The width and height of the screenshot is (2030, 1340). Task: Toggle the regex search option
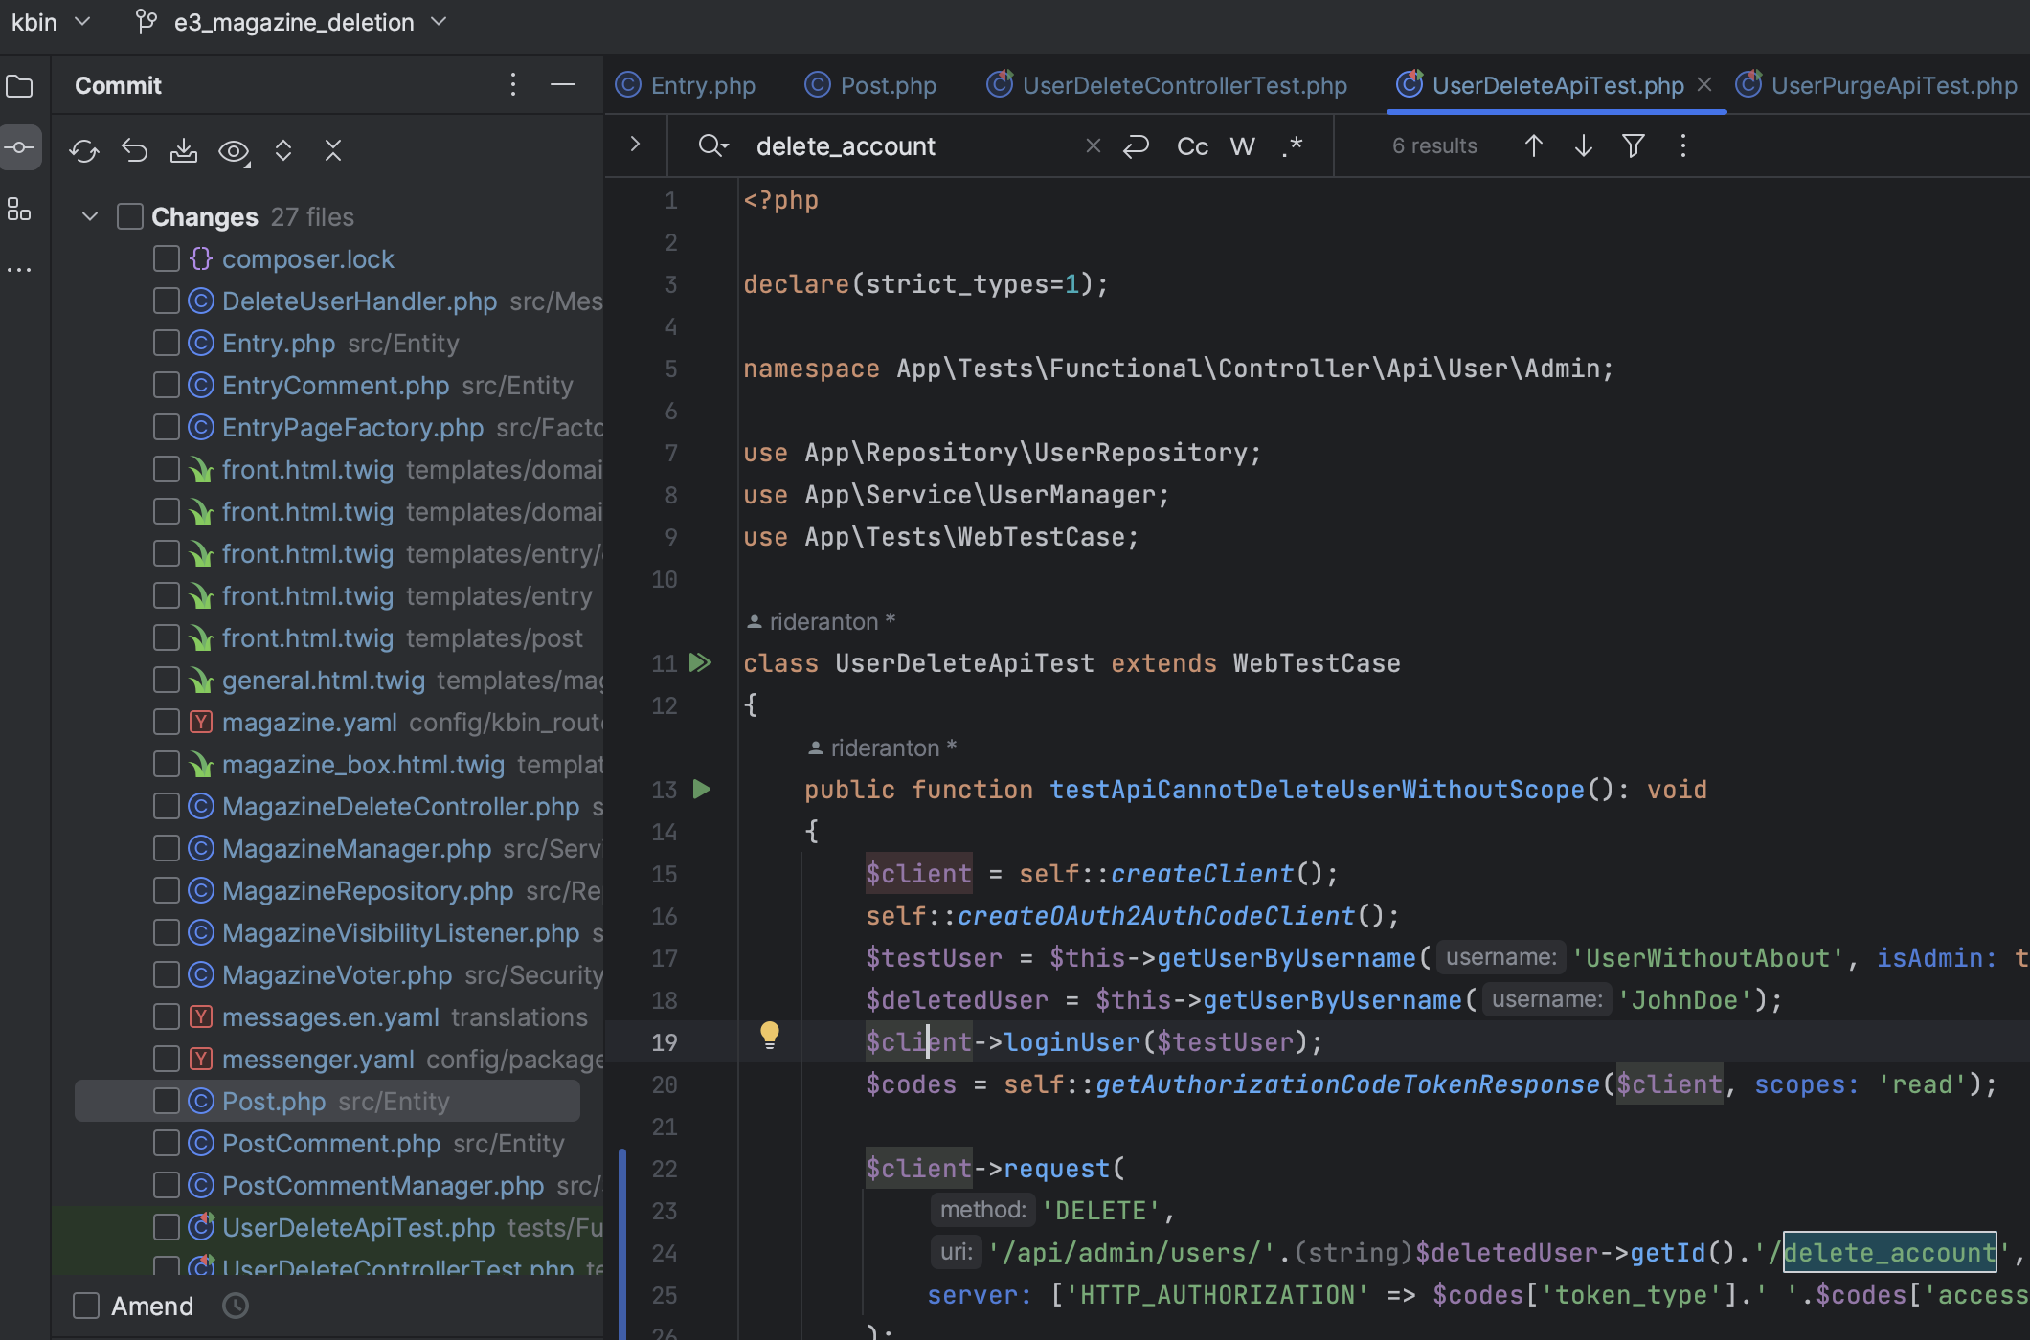pos(1292,145)
